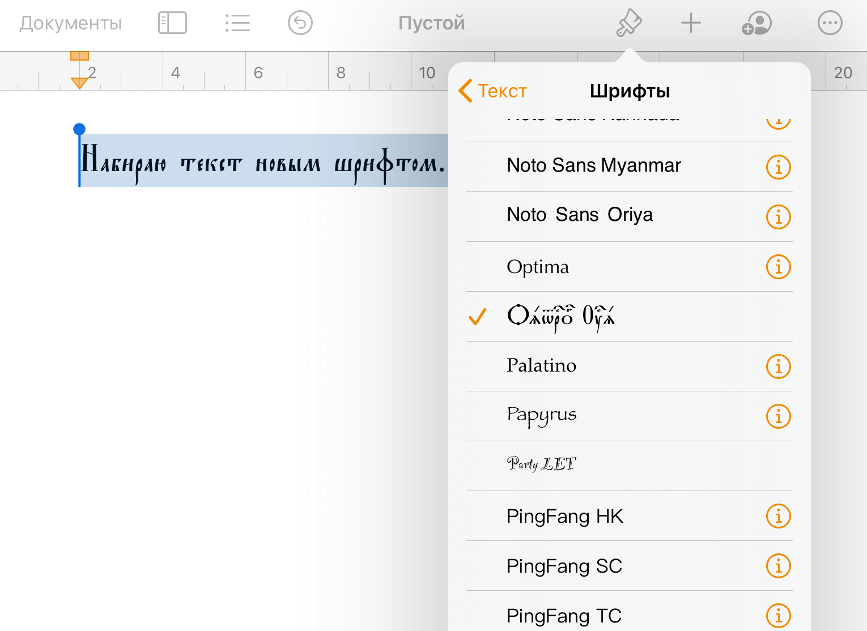Expand Noto Sans Oriya font info
The height and width of the screenshot is (631, 867).
pyautogui.click(x=778, y=217)
